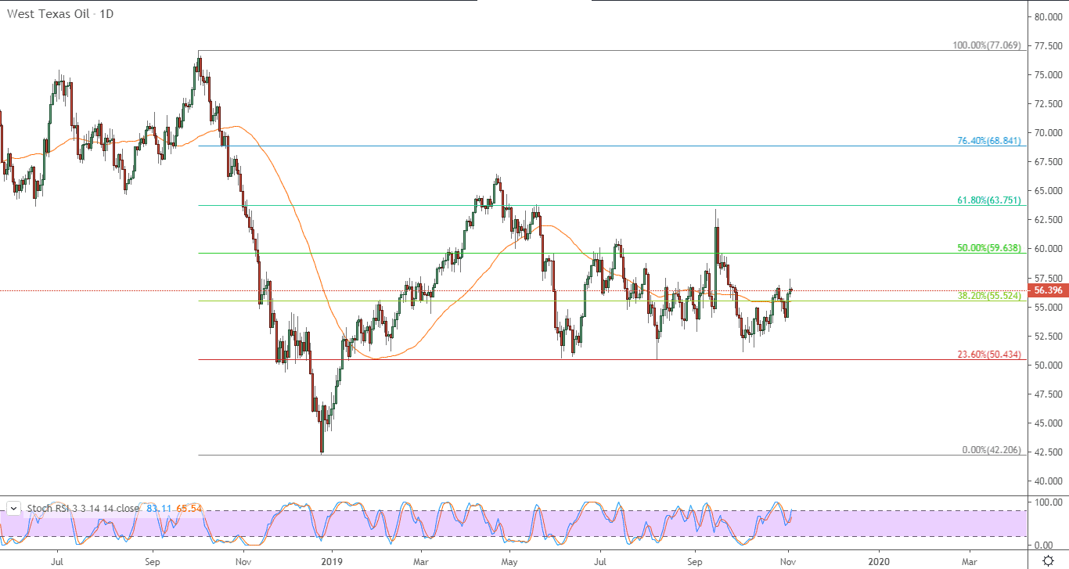Open chart settings gear icon

pos(1048,560)
